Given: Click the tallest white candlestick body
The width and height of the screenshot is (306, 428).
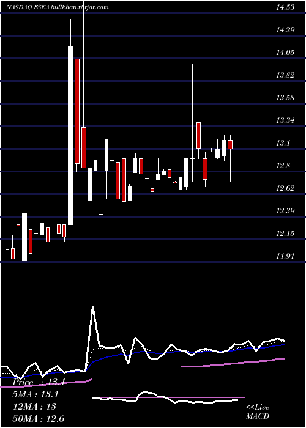Looking at the screenshot, I should [70, 136].
